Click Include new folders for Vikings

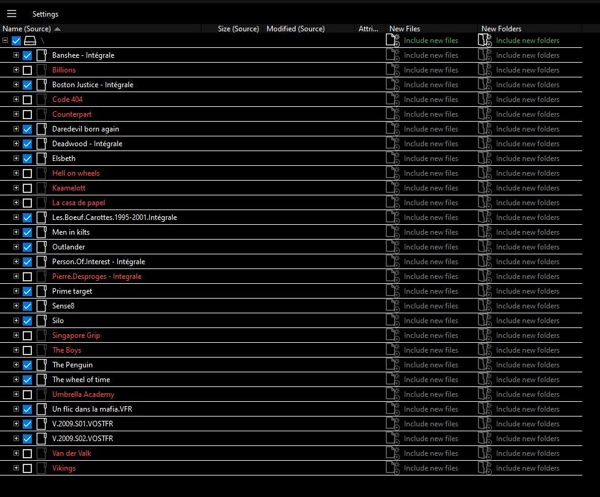click(x=528, y=468)
